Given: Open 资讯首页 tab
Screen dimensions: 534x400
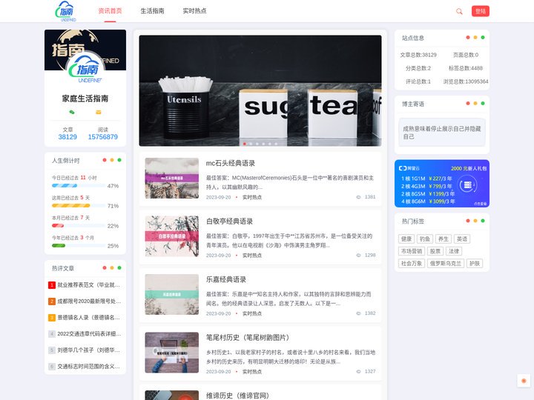Looking at the screenshot, I should point(110,11).
